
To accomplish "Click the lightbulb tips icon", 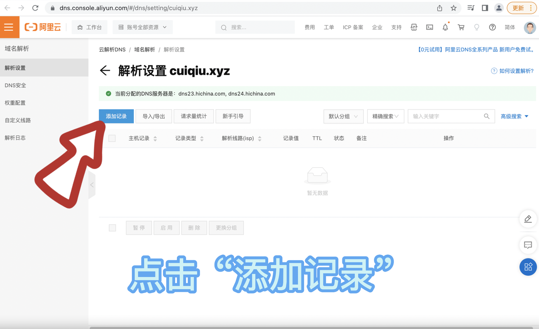I will (477, 27).
